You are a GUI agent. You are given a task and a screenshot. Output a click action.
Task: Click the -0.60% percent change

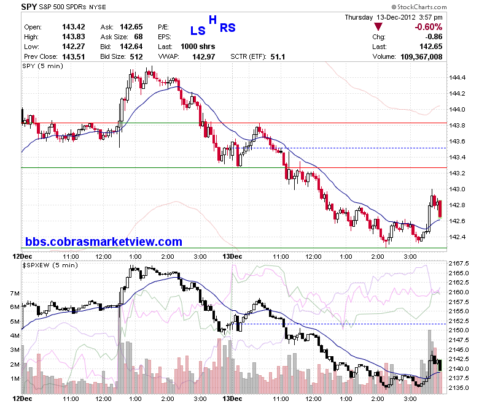point(428,27)
